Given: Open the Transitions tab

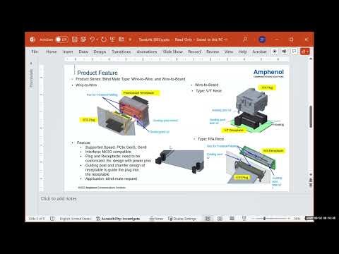Looking at the screenshot, I should pos(121,52).
